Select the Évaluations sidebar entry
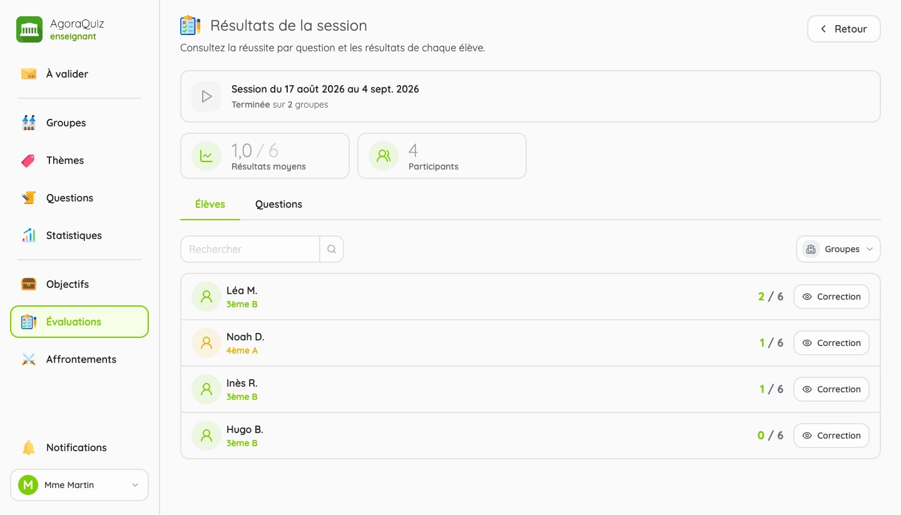The height and width of the screenshot is (515, 901). pos(79,322)
